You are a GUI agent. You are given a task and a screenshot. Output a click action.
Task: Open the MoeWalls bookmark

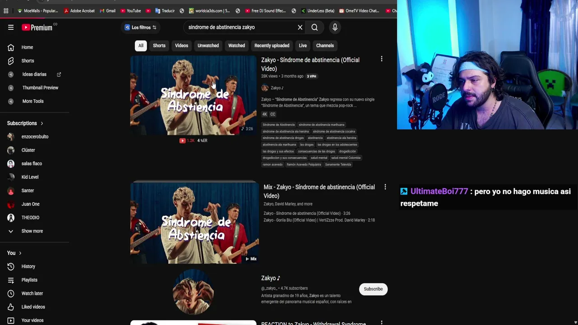pyautogui.click(x=37, y=11)
